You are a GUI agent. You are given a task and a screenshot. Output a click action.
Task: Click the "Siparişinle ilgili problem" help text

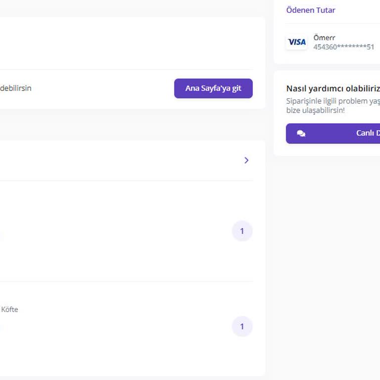tap(332, 101)
